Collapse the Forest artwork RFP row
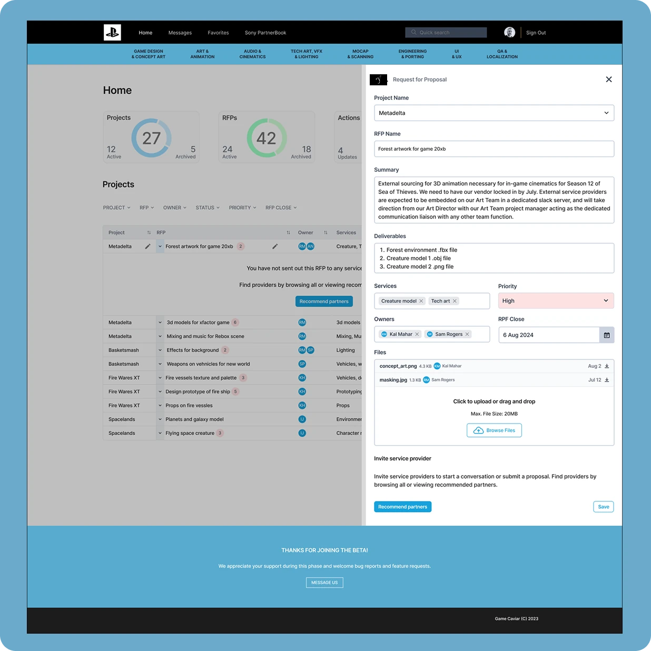Viewport: 651px width, 651px height. (x=160, y=246)
